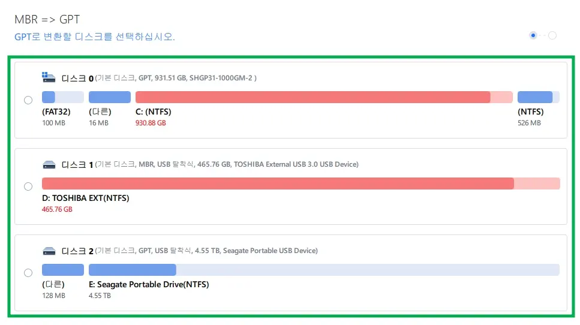Click the second step indicator circle
This screenshot has height=325, width=580.
(552, 35)
